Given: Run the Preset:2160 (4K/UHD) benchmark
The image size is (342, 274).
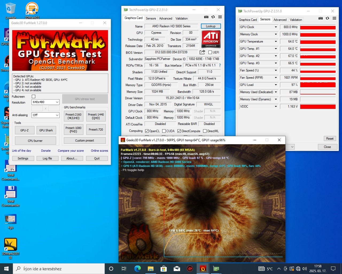Looking at the screenshot, I should [x=73, y=116].
